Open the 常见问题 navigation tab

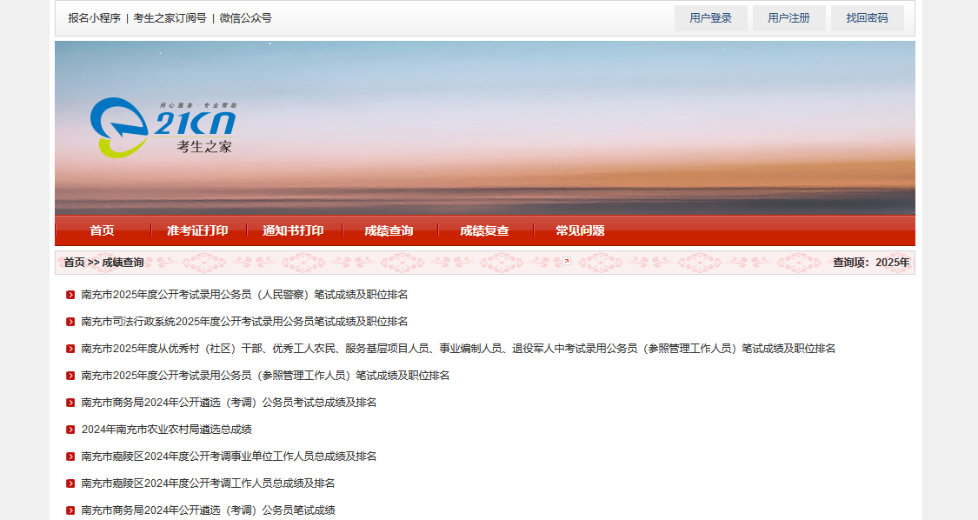pos(580,231)
